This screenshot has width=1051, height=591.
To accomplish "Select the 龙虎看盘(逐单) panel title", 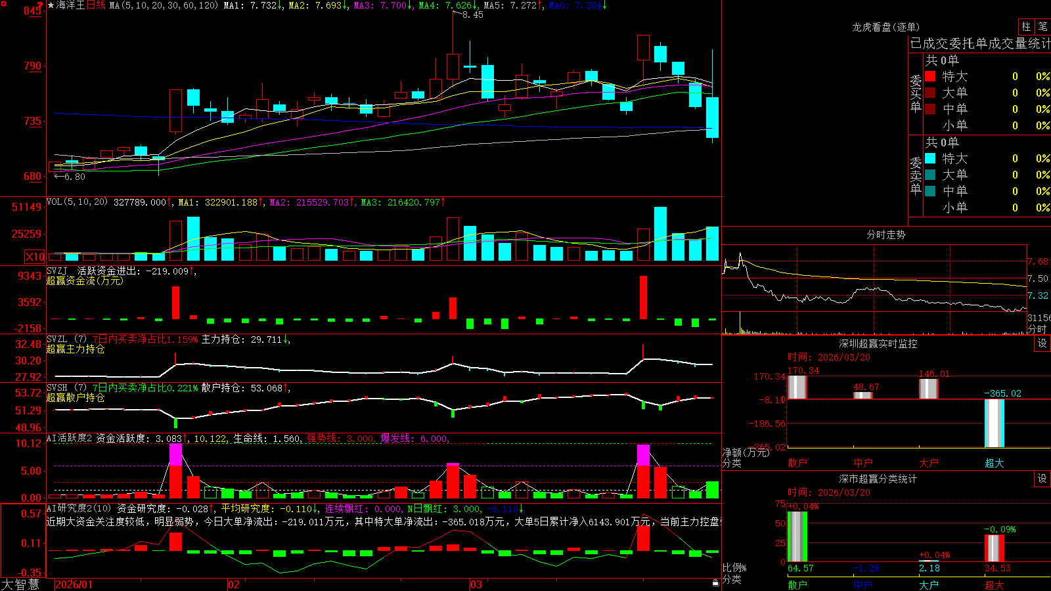I will point(885,27).
